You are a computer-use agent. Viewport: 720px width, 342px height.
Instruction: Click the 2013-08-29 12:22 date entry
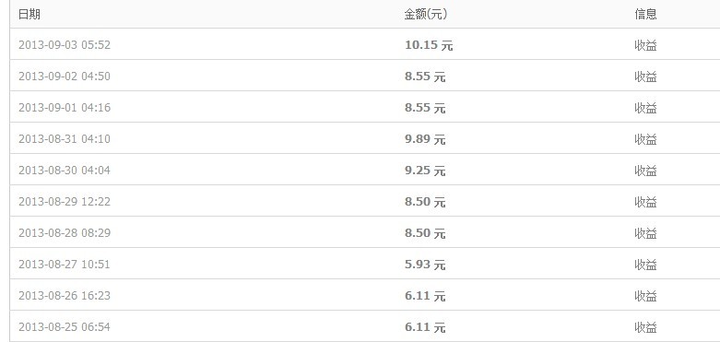[65, 202]
